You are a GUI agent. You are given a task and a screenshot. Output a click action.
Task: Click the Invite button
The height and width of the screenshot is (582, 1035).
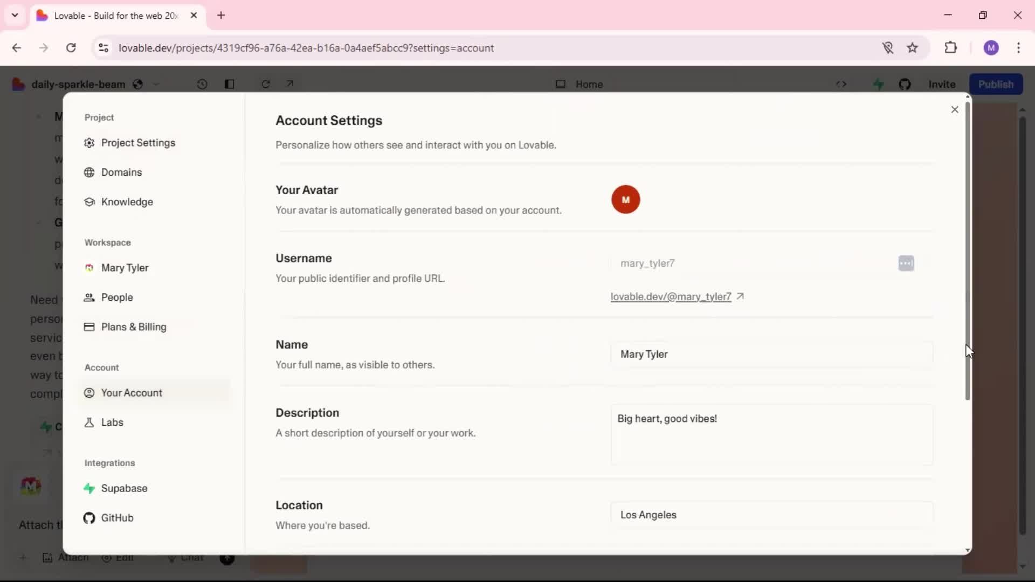(x=942, y=84)
